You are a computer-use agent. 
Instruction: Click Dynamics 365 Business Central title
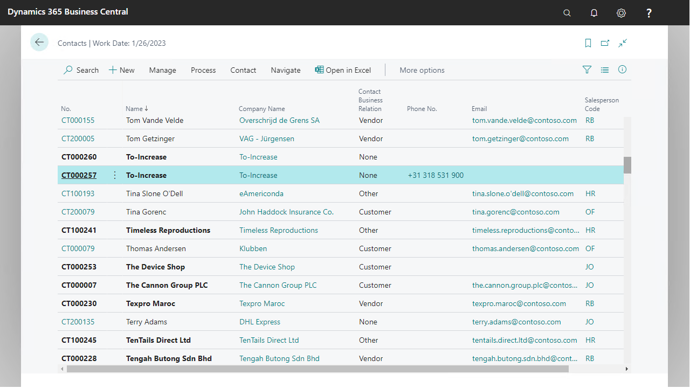pyautogui.click(x=68, y=11)
